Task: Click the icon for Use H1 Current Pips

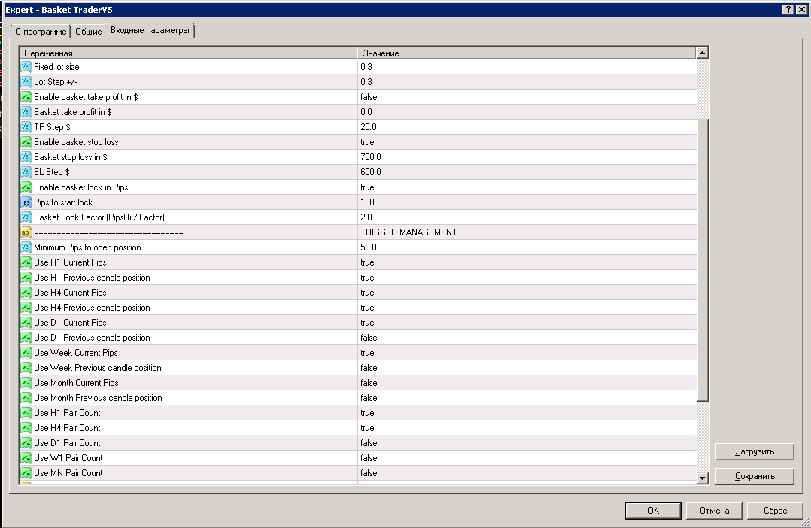Action: [26, 262]
